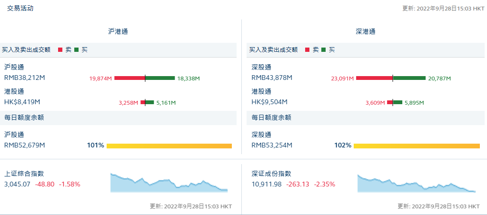Screen dimensions: 487x215
Task: Click the red sell legend square under 沪港通
Action: [x=60, y=49]
